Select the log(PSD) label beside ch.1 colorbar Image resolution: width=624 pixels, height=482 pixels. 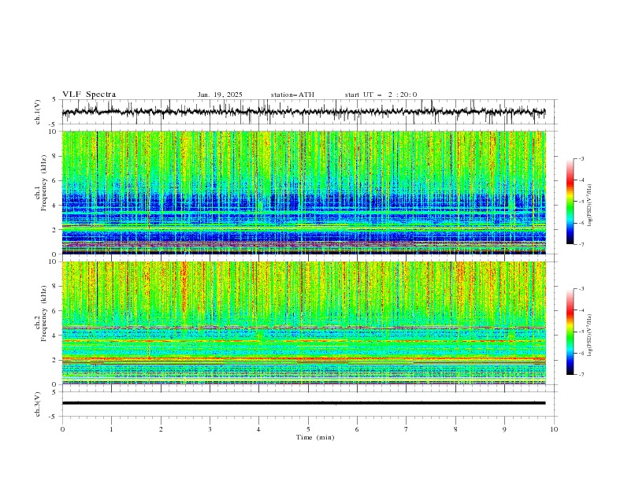tap(589, 206)
